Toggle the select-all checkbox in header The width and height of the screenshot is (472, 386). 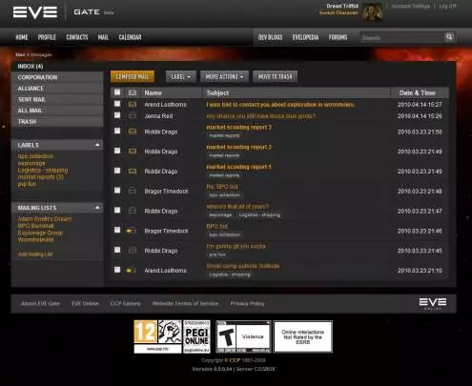tap(117, 92)
